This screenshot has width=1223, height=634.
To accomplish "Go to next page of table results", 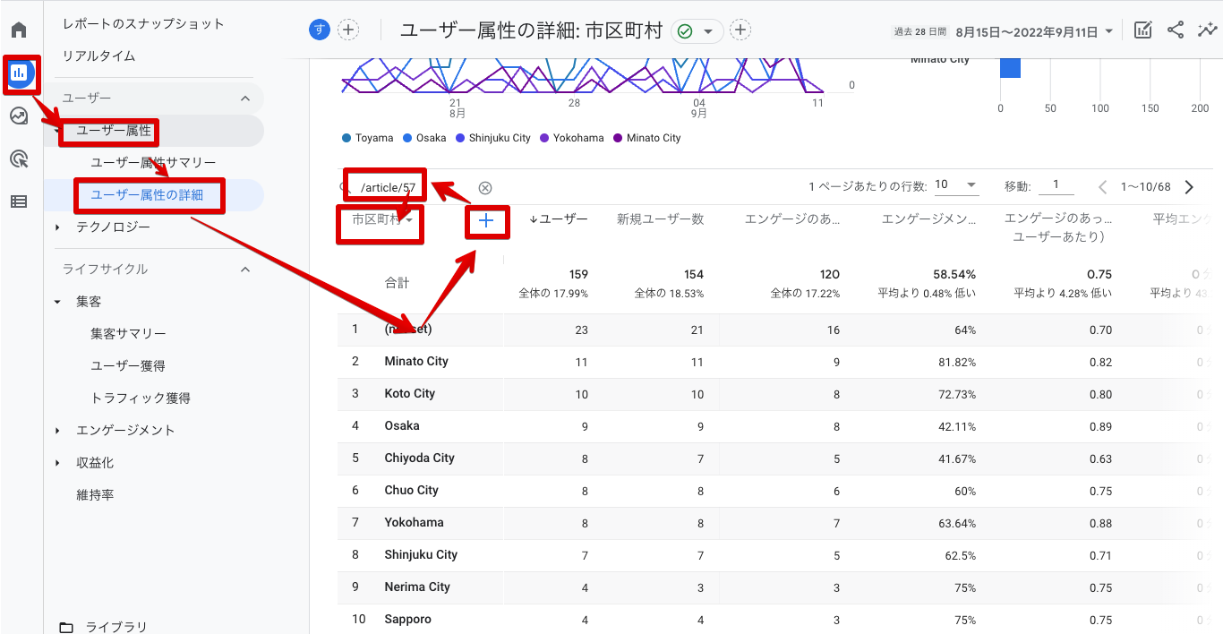I will point(1189,187).
